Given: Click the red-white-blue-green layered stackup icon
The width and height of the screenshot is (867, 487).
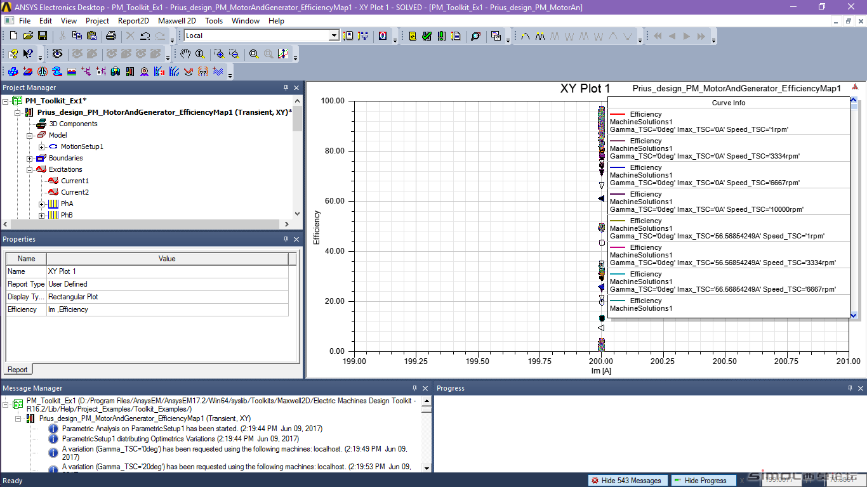Looking at the screenshot, I should pos(72,72).
